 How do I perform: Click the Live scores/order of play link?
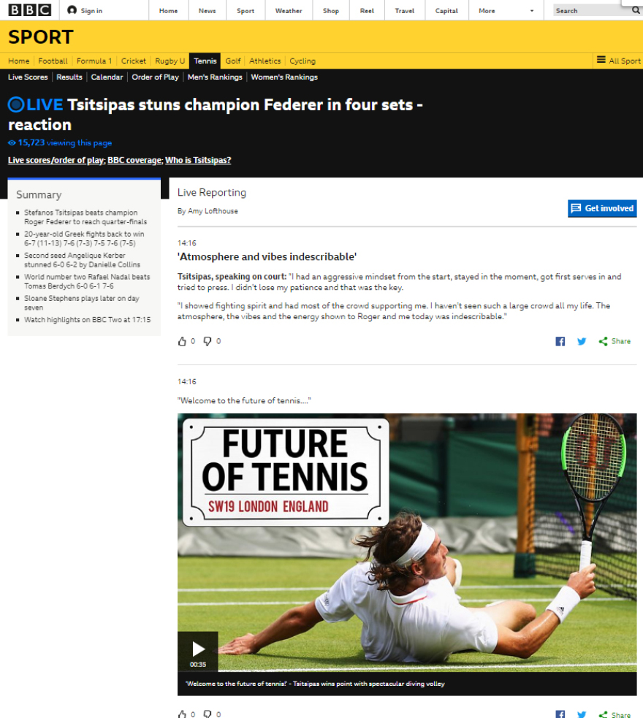56,160
